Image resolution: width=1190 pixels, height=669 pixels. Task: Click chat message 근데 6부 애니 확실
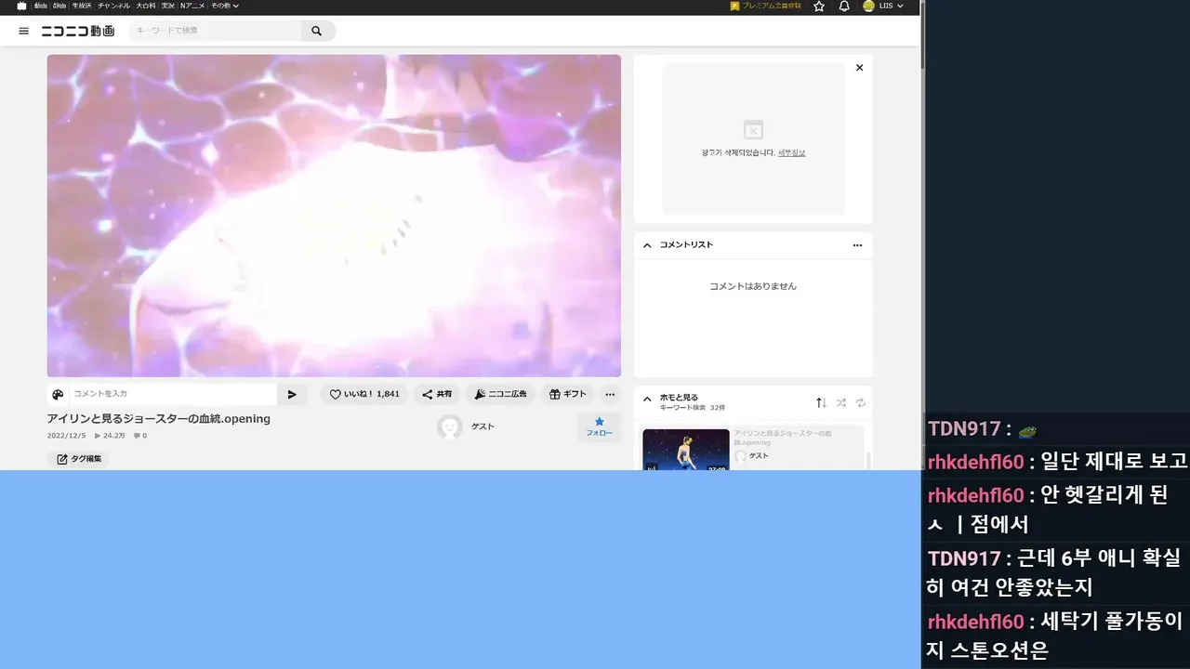[1097, 558]
